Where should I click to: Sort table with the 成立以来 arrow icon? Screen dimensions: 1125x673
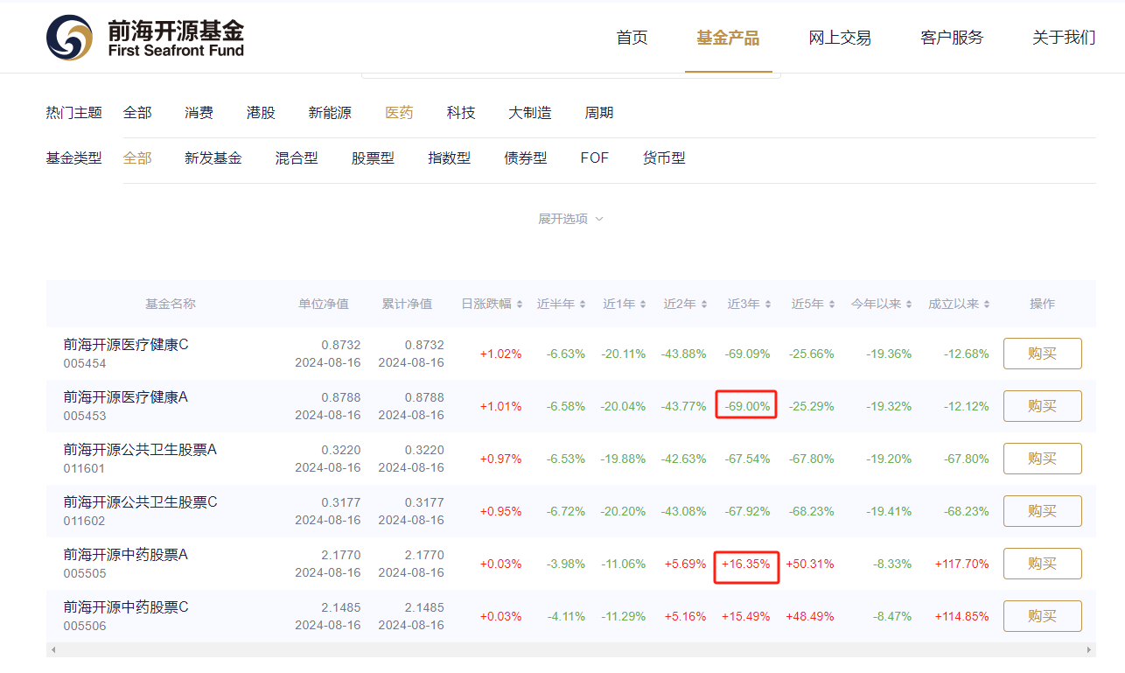click(986, 304)
